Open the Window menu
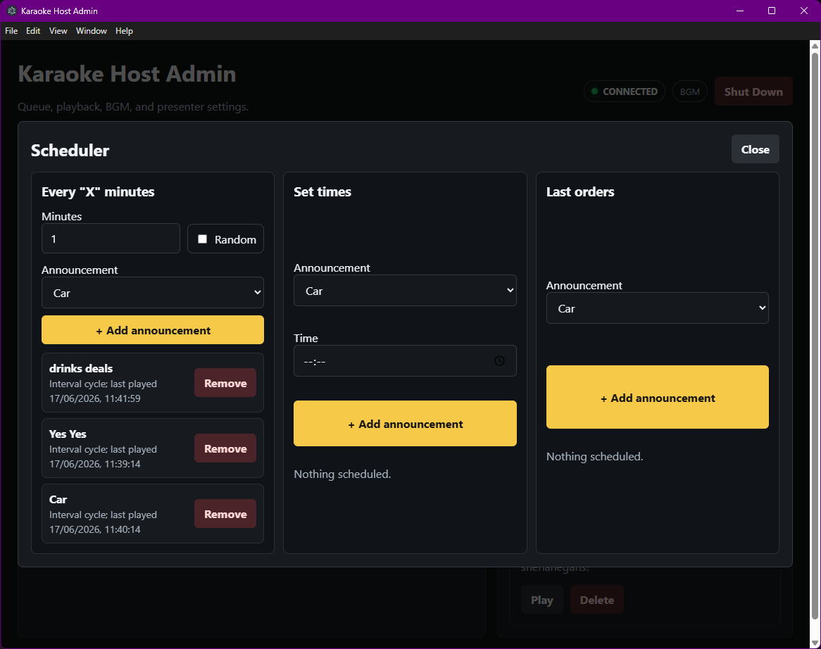Screen dimensions: 821x649 click(91, 31)
